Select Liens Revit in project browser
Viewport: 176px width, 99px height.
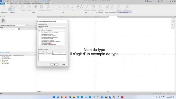click(x=7, y=64)
